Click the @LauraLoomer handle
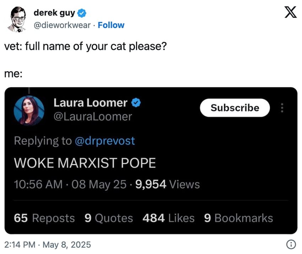This screenshot has width=302, height=254. tap(93, 116)
